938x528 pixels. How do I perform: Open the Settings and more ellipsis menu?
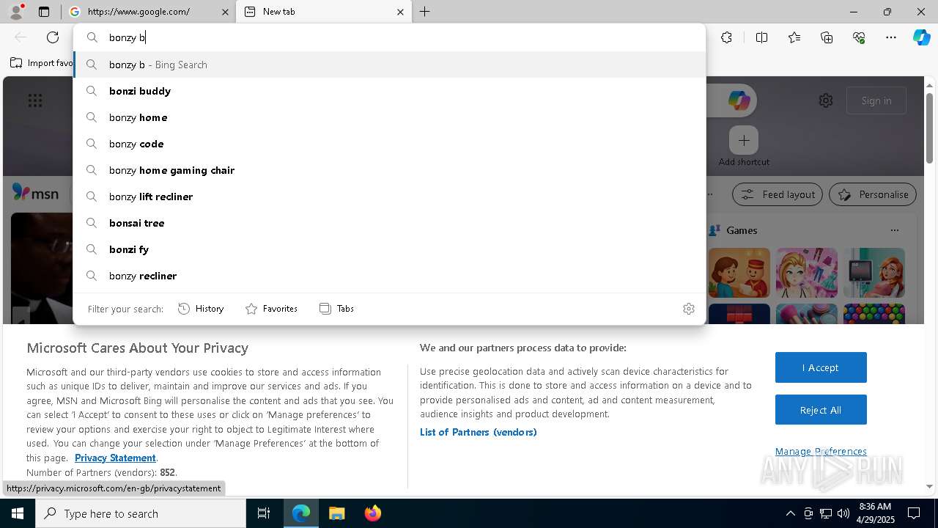point(891,37)
